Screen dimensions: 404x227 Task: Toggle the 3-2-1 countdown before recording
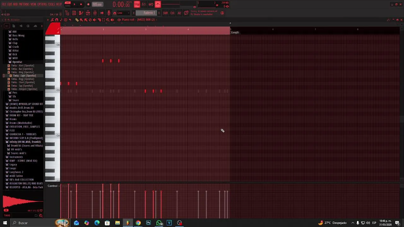(144, 4)
